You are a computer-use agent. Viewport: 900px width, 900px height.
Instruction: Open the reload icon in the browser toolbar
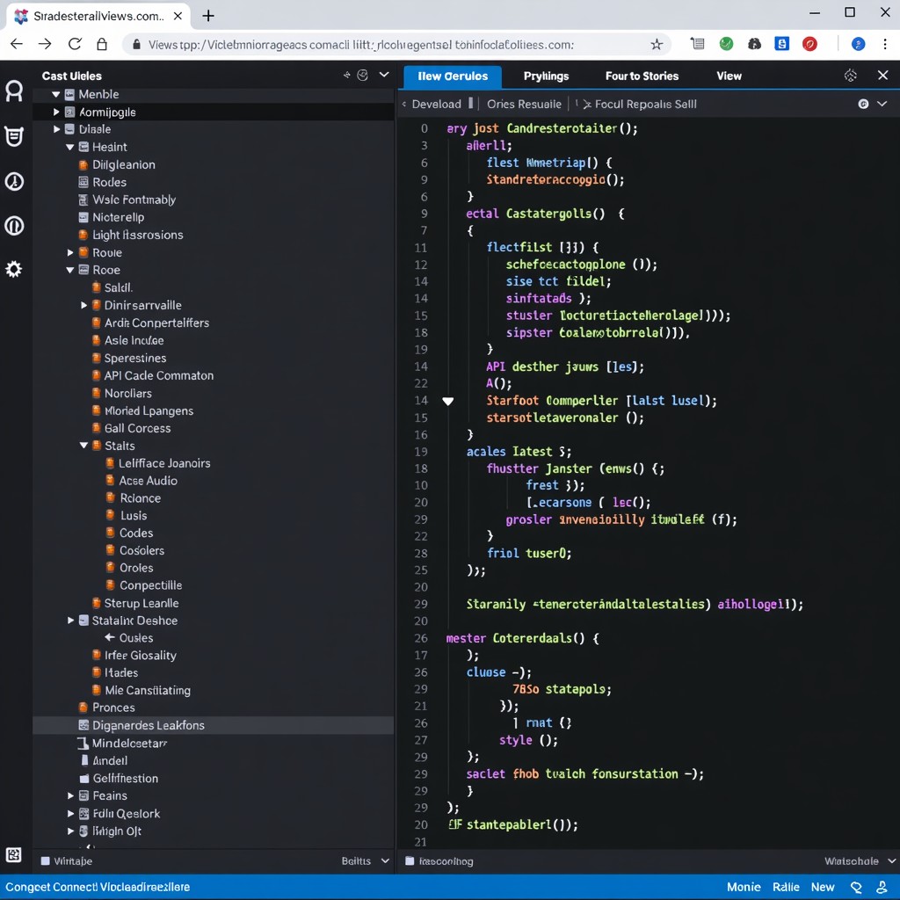coord(75,42)
